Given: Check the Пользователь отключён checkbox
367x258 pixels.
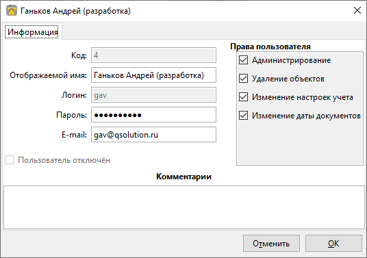Looking at the screenshot, I should tap(10, 160).
